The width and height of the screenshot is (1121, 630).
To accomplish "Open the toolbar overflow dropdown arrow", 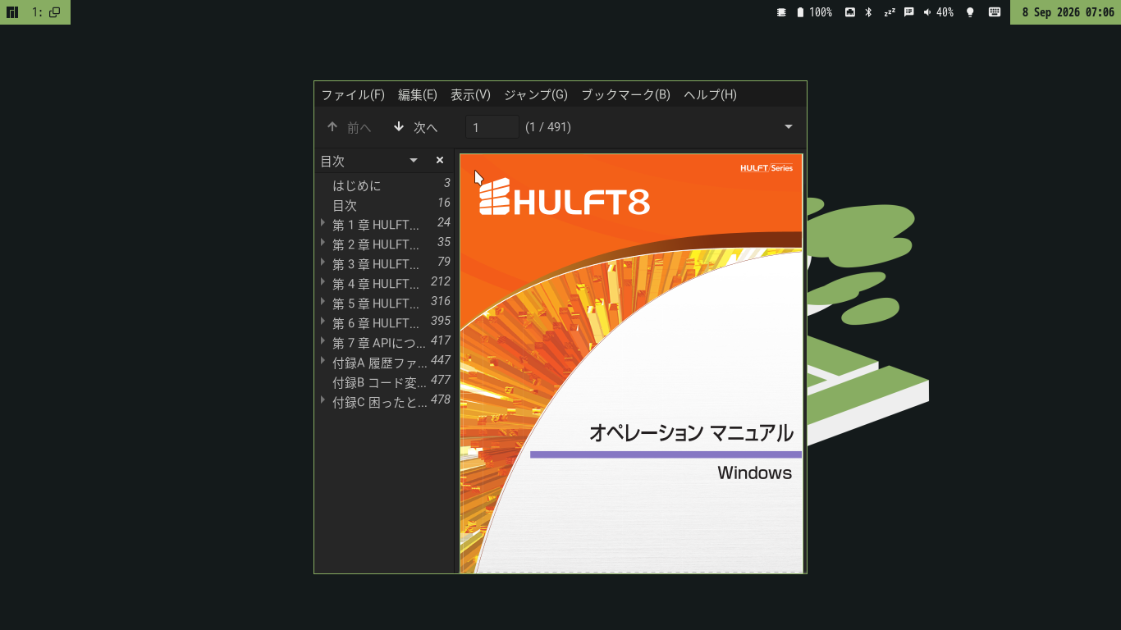I will click(x=789, y=126).
